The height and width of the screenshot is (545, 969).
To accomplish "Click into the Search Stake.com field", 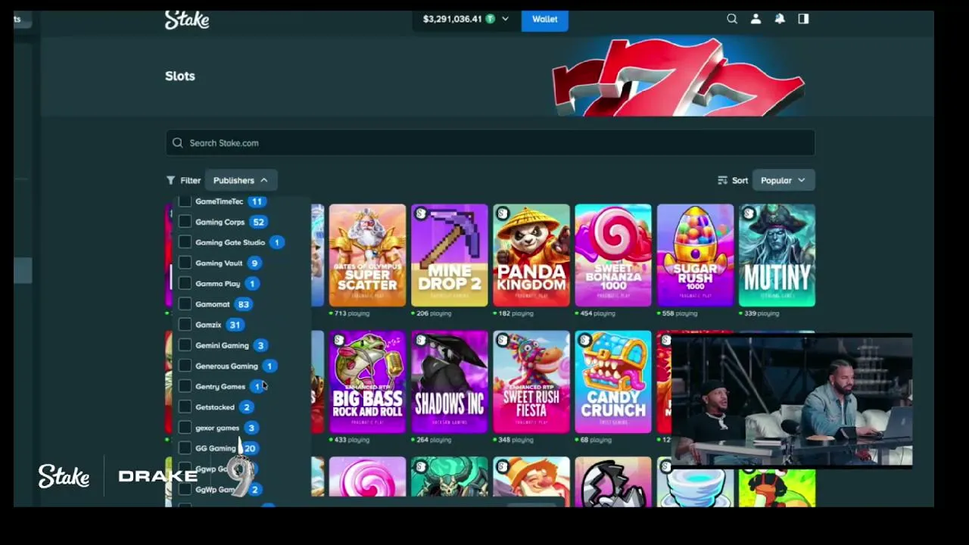I will (x=490, y=143).
